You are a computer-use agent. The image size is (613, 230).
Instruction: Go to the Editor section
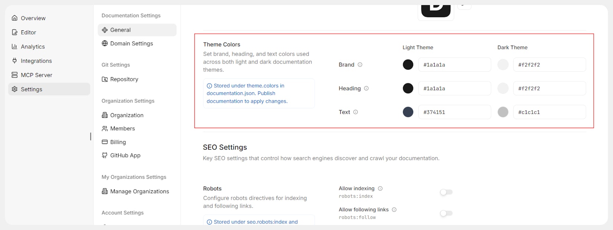pos(28,32)
